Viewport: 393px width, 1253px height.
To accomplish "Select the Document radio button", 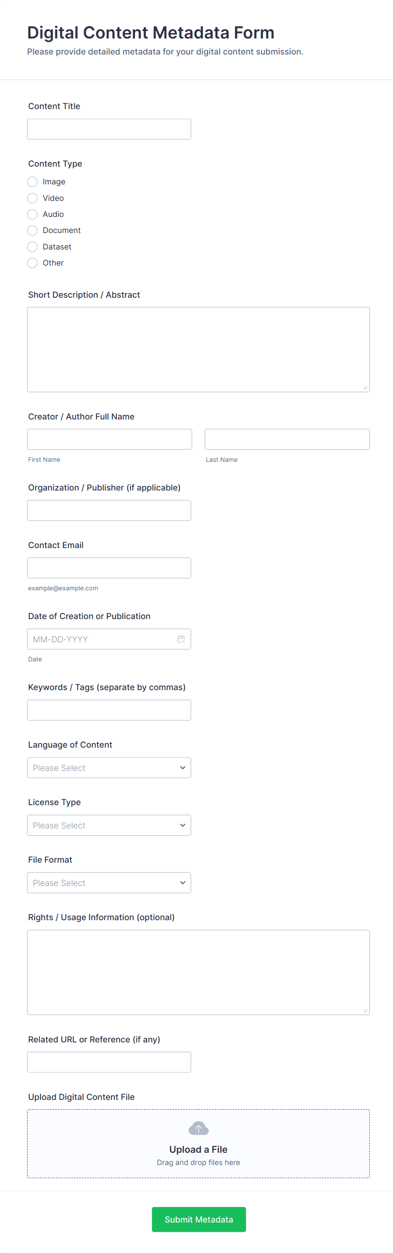I will 33,230.
